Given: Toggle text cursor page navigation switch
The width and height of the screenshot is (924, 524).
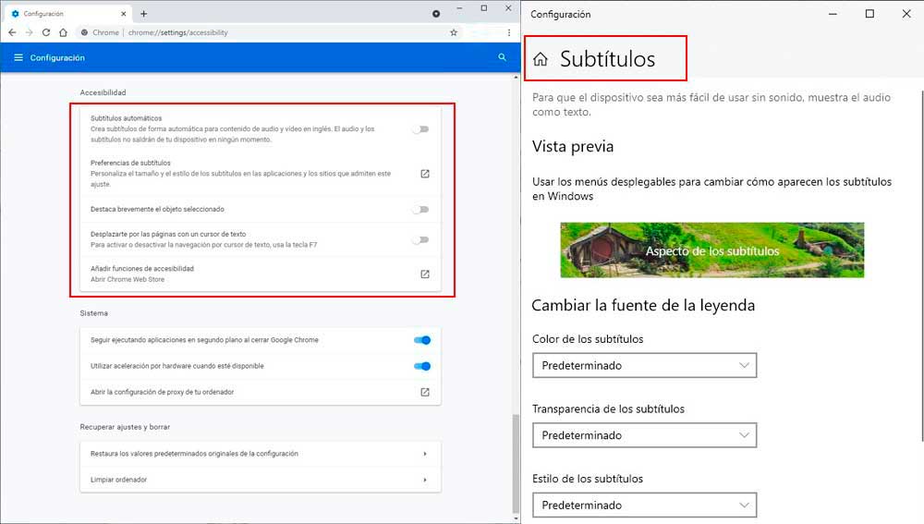Looking at the screenshot, I should coord(420,240).
